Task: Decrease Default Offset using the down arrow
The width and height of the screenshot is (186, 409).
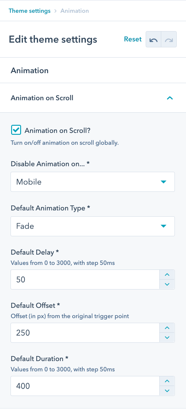Action: coord(167,337)
